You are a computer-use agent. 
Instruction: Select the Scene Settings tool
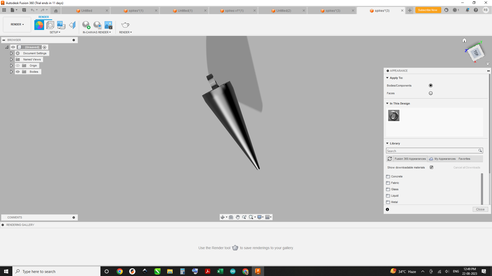point(50,25)
